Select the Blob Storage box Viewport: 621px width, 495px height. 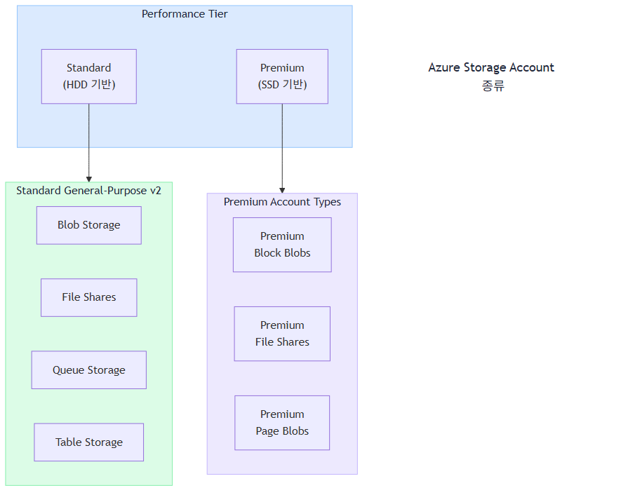coord(89,225)
